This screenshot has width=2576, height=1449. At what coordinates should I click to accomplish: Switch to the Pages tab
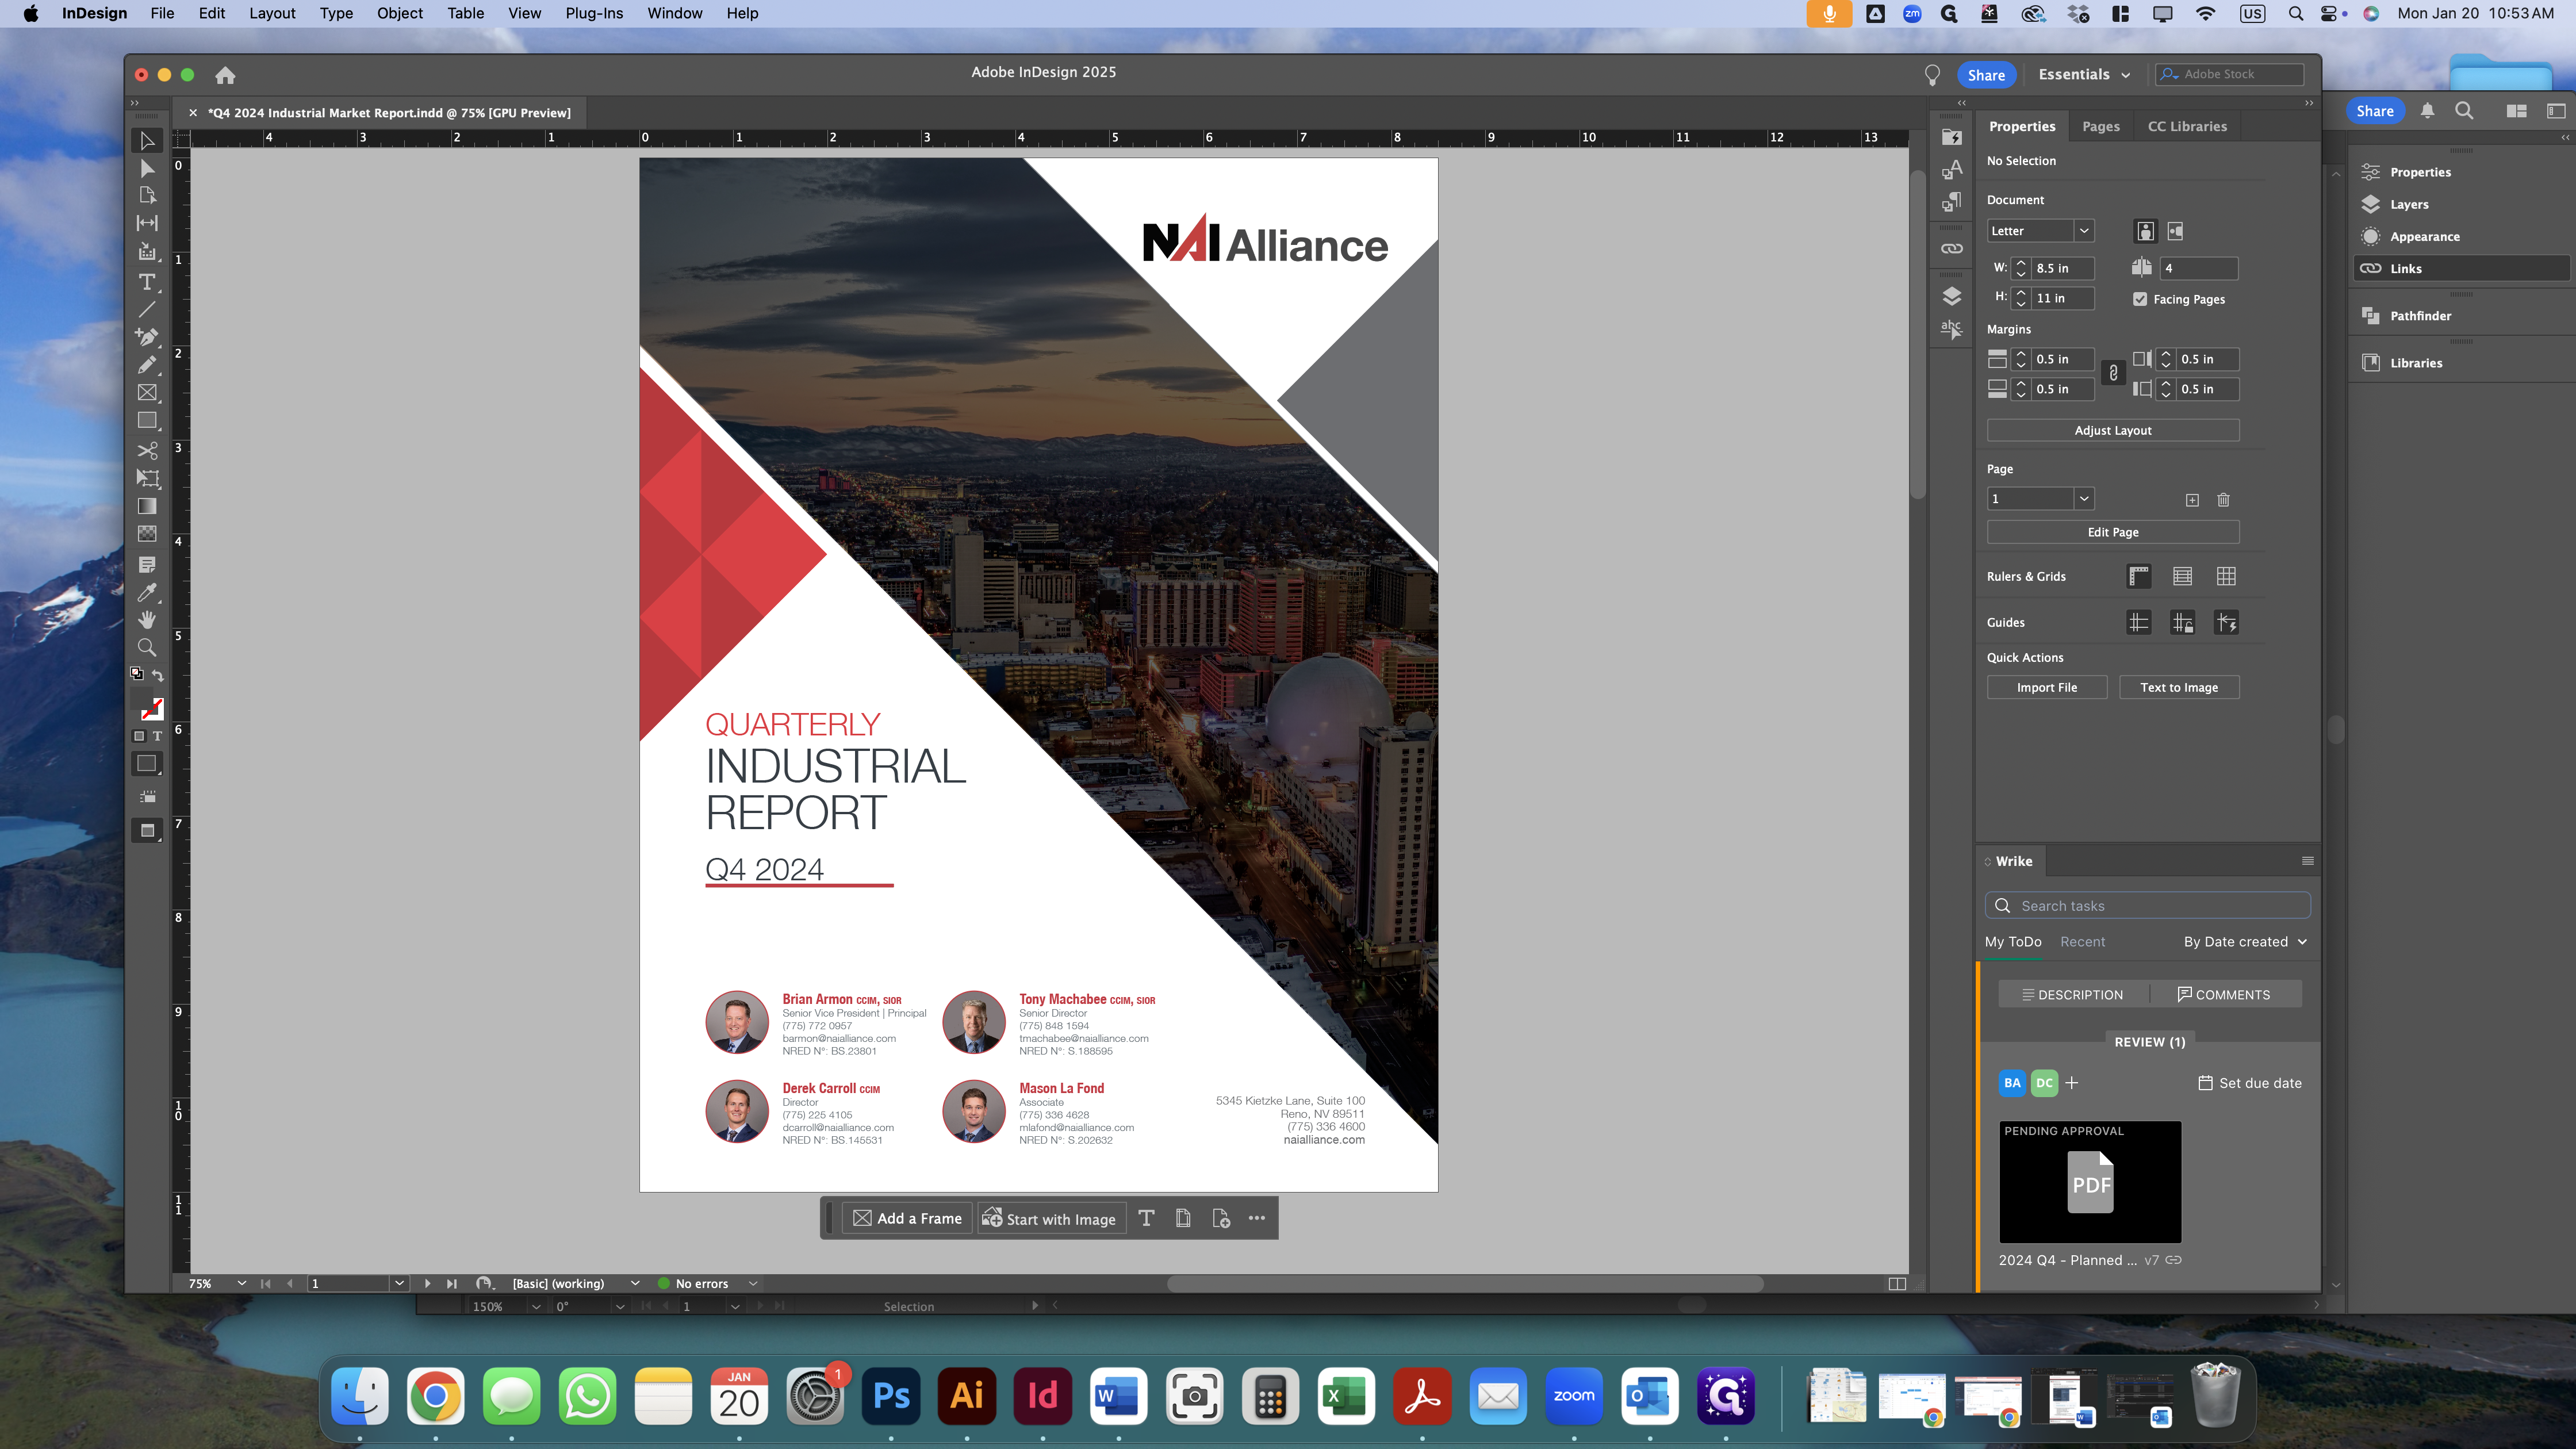coord(2100,126)
